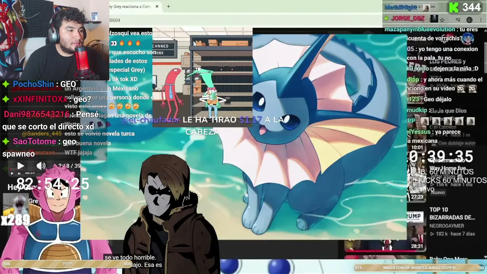Open a new browser tab with plus icon
The width and height of the screenshot is (487, 274).
(x=168, y=6)
